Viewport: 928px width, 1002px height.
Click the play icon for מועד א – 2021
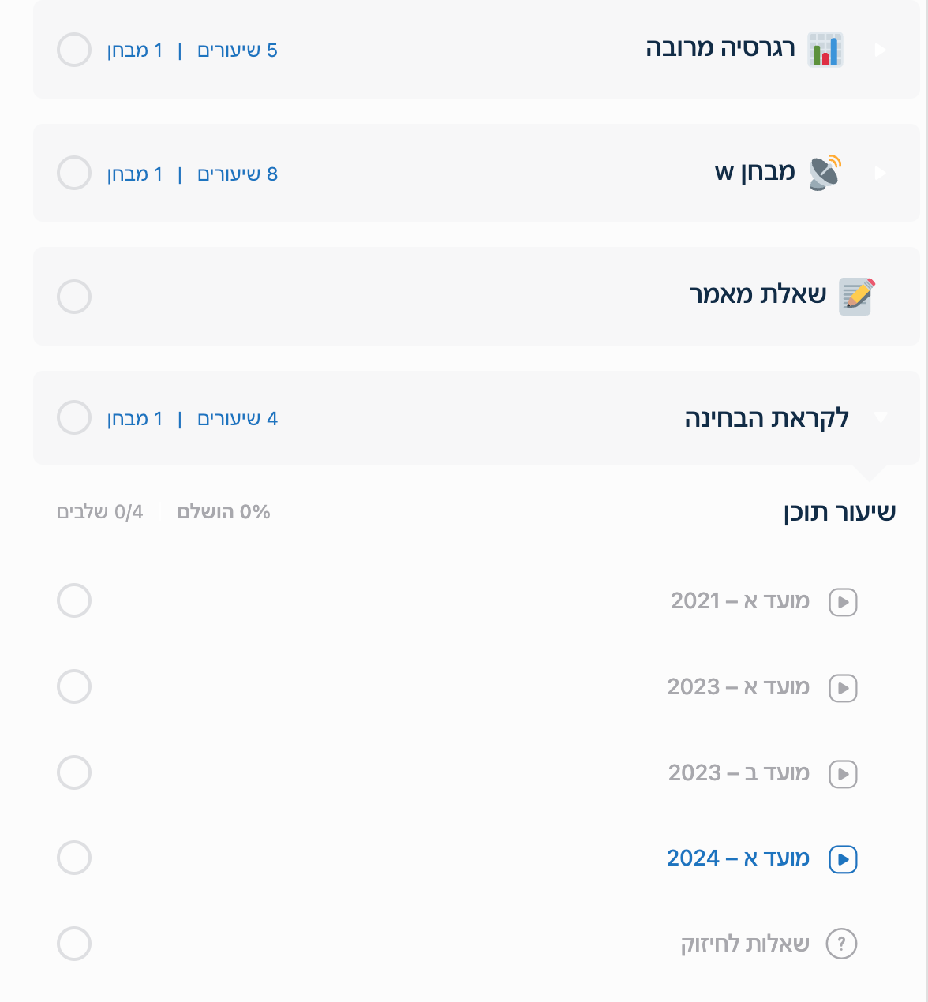843,602
